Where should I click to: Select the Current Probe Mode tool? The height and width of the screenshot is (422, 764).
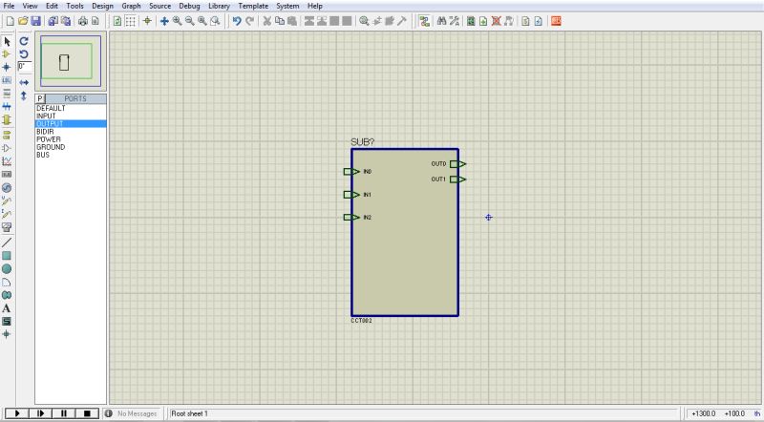pos(7,214)
